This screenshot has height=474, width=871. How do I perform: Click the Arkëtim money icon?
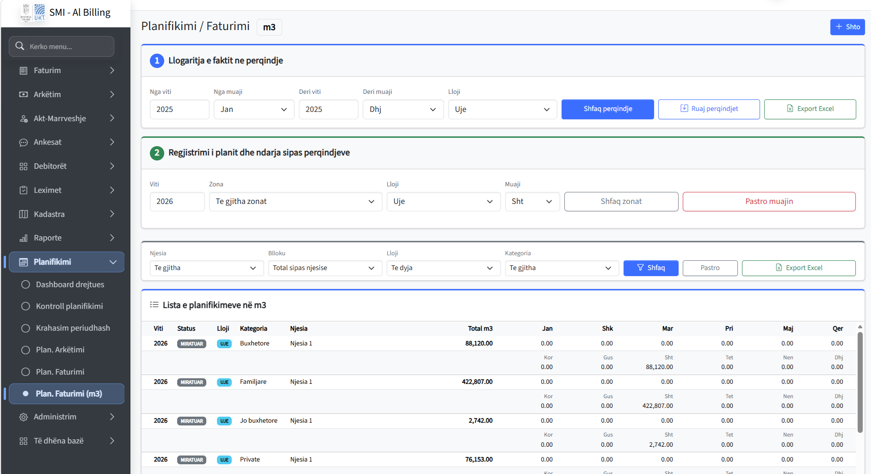pyautogui.click(x=24, y=94)
